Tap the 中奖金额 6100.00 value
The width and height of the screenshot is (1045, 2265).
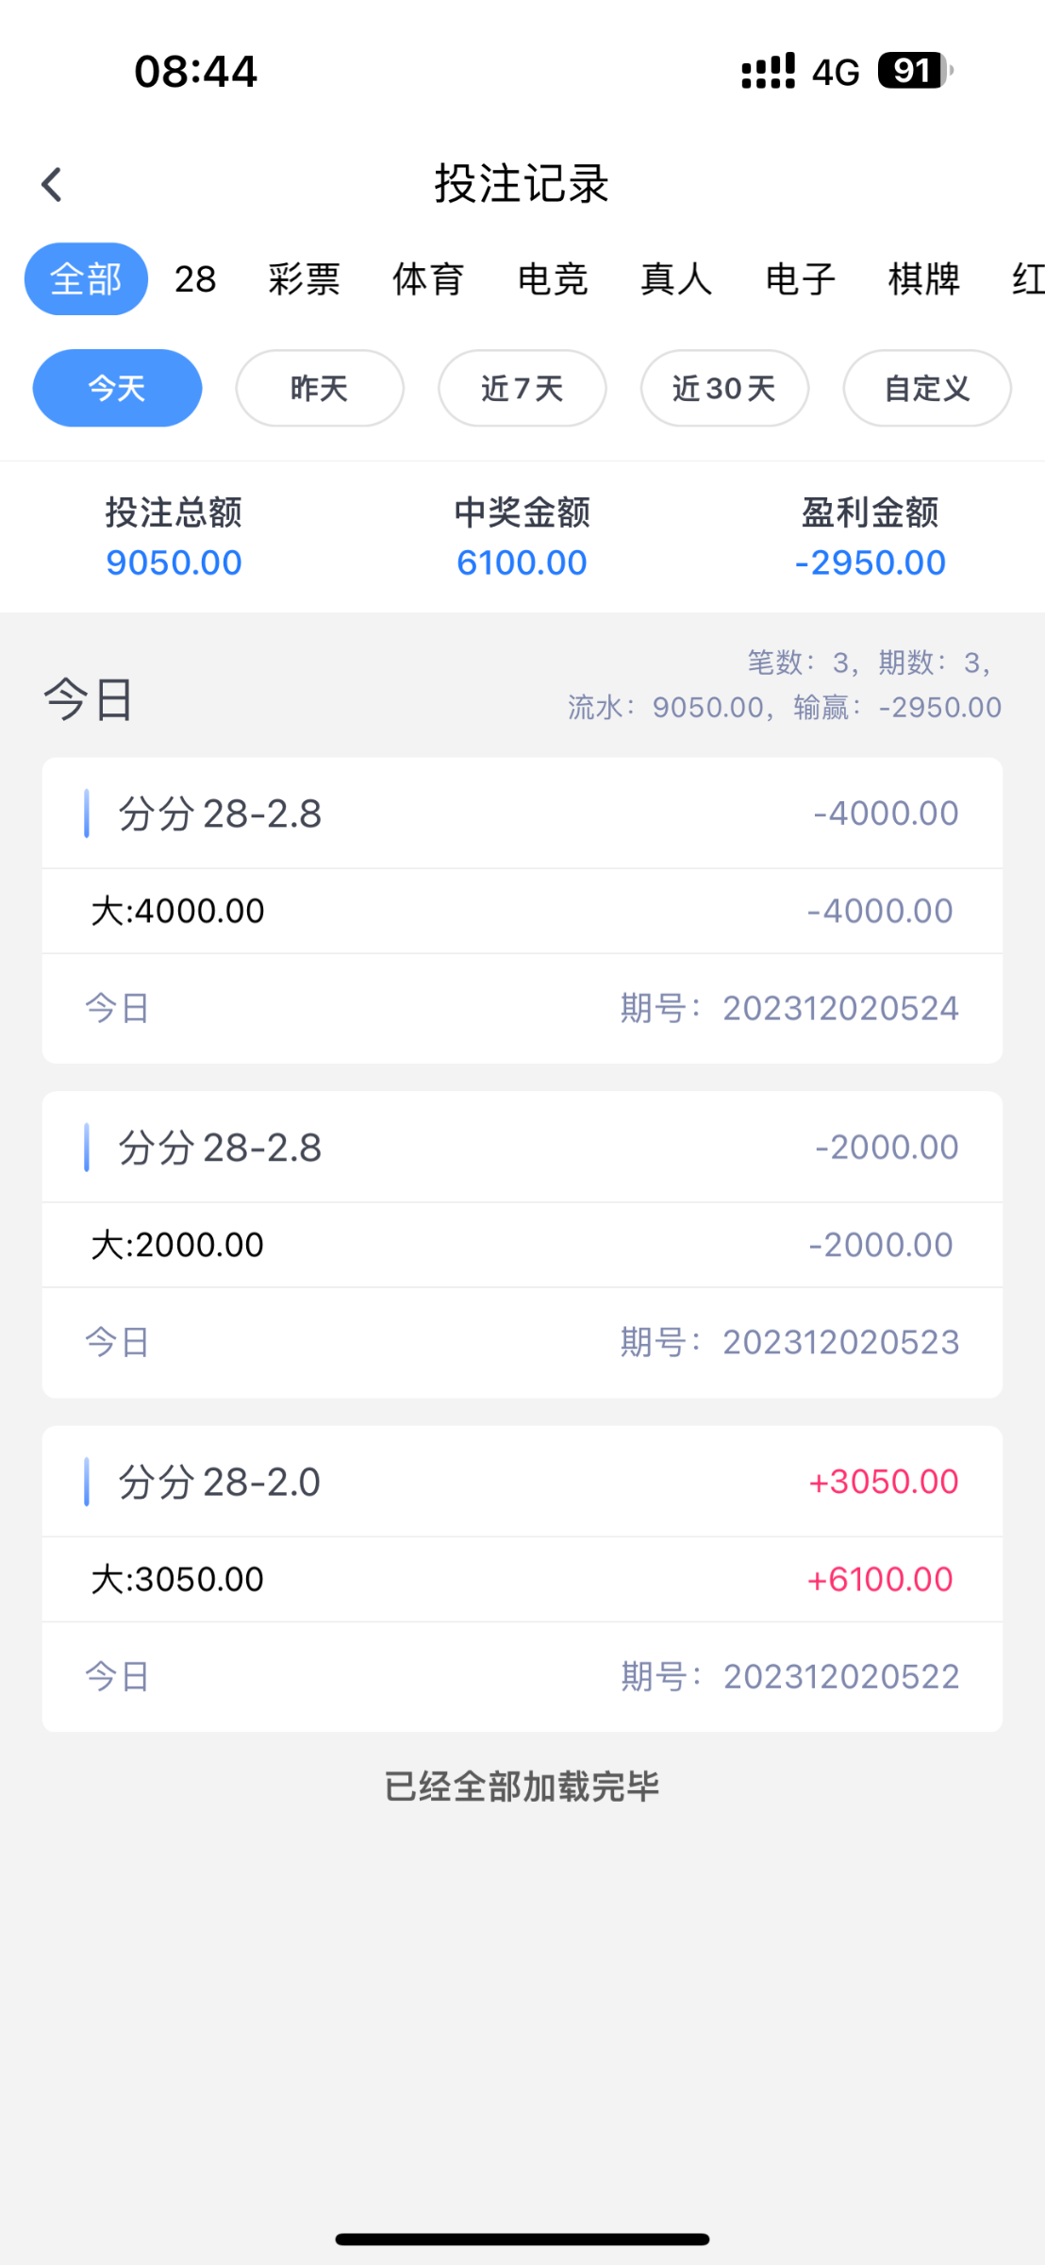click(x=522, y=562)
